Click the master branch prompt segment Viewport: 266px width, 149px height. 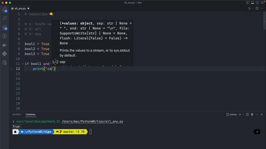point(70,132)
